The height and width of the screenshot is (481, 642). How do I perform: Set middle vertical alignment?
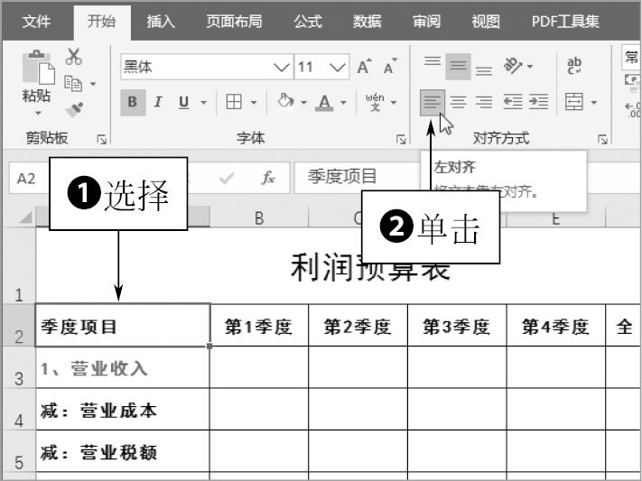tap(458, 66)
